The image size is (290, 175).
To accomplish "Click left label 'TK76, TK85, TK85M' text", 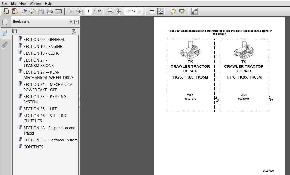I will point(190,77).
